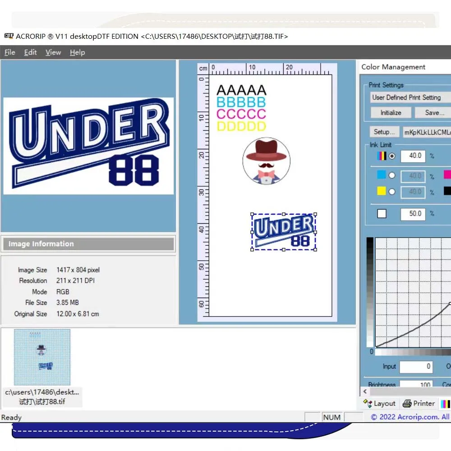Viewport: 451px width, 451px height.
Task: Click the Initialize button
Action: coord(391,113)
